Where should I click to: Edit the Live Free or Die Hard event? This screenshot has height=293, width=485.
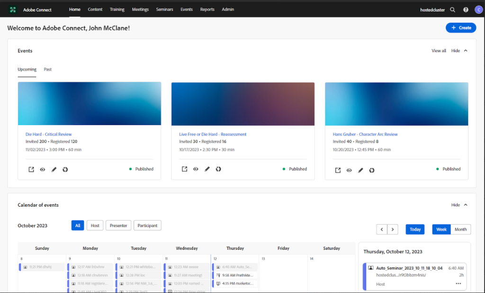207,169
